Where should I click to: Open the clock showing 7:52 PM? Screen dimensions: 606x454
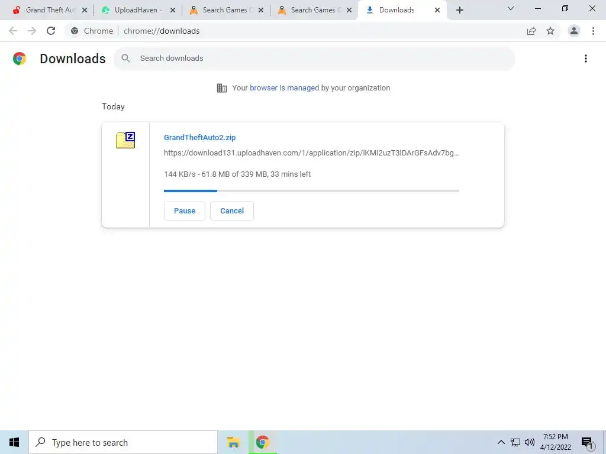coord(555,442)
